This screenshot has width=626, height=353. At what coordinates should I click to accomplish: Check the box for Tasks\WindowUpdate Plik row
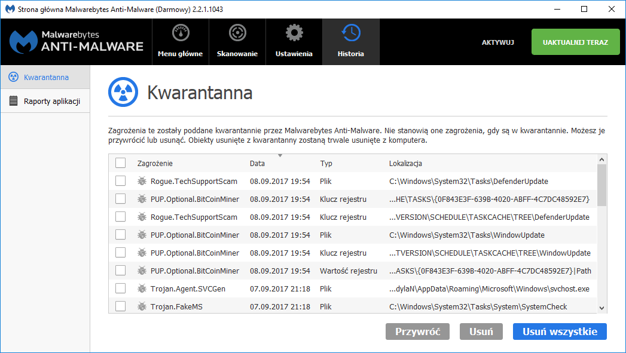pos(120,235)
